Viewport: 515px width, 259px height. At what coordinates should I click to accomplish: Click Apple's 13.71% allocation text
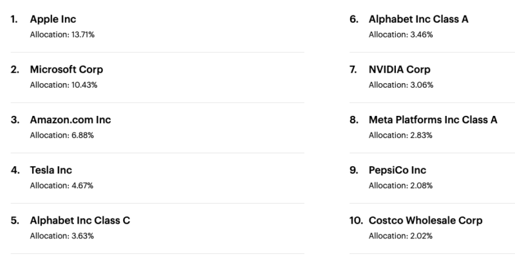(x=62, y=35)
